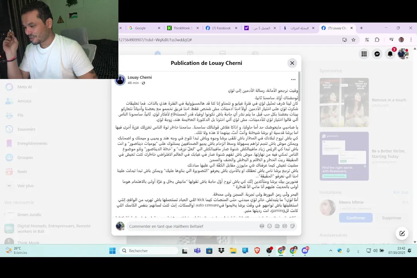Open Louay Cherni's profile picture
Viewport: 417px width, 278px height.
(120, 80)
